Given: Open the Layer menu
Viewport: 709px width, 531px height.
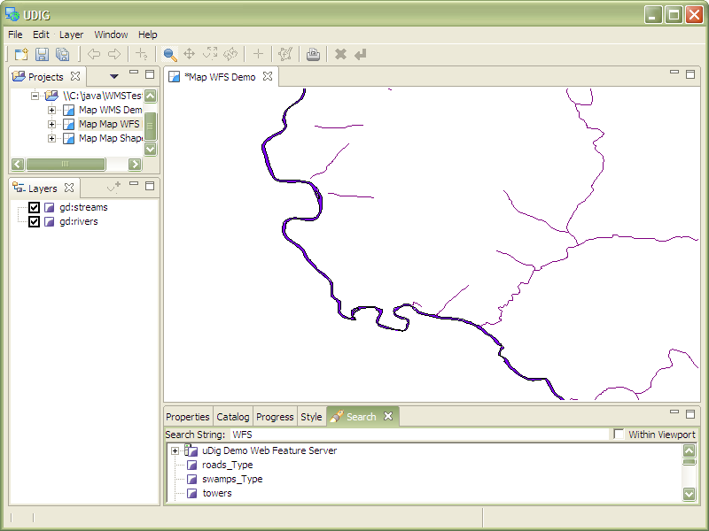Looking at the screenshot, I should (71, 35).
